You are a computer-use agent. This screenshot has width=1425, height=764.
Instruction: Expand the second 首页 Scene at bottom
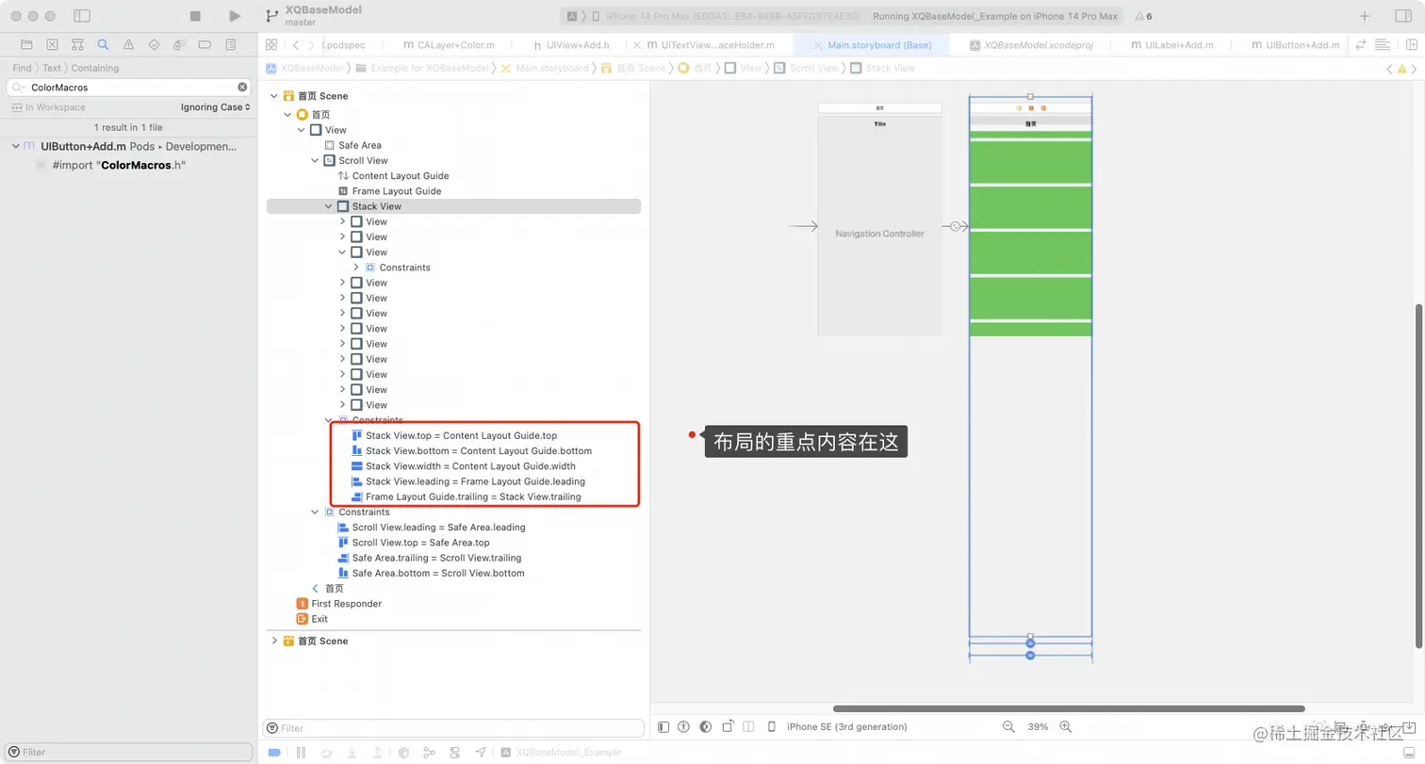(274, 641)
